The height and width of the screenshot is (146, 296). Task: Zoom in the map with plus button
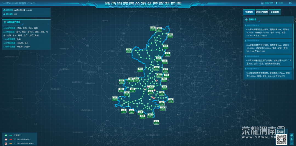coord(292,139)
